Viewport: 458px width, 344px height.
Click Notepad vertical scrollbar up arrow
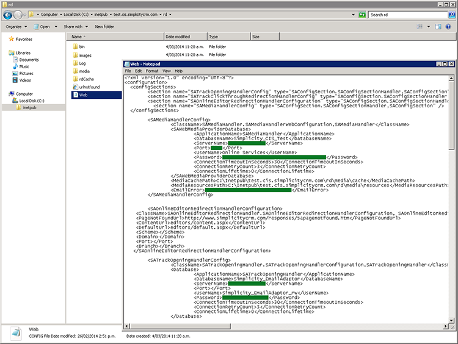coord(451,78)
